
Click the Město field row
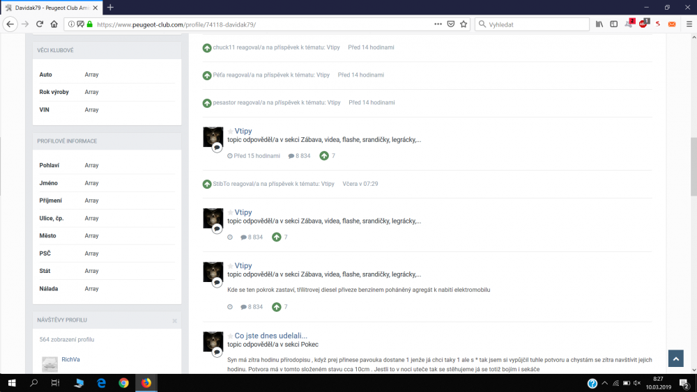[107, 236]
